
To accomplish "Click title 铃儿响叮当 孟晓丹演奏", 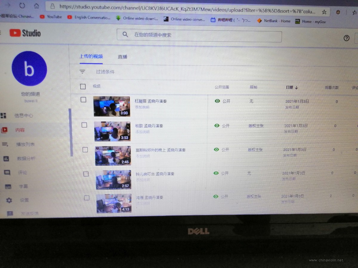I will tap(155, 174).
